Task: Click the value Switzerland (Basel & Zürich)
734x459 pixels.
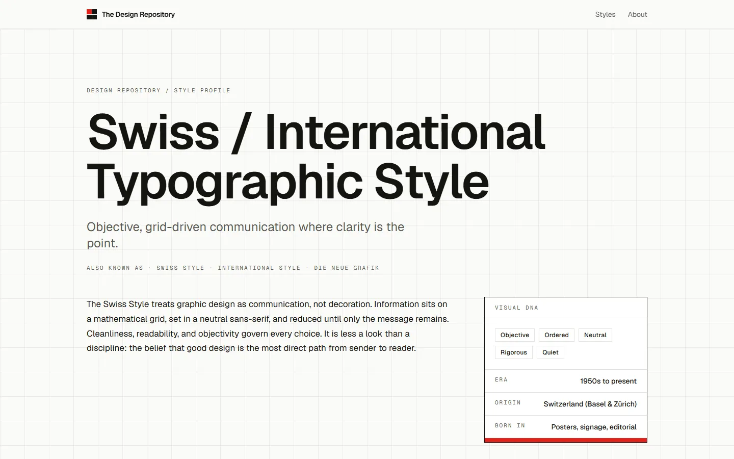Action: (x=590, y=404)
